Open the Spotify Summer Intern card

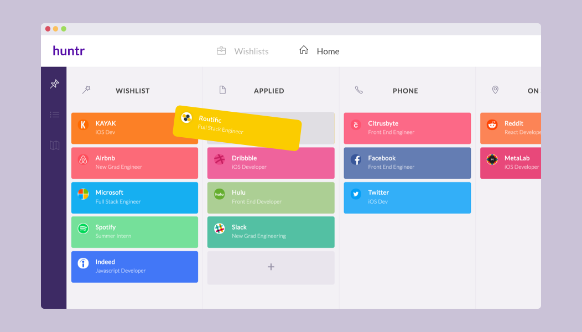click(135, 232)
